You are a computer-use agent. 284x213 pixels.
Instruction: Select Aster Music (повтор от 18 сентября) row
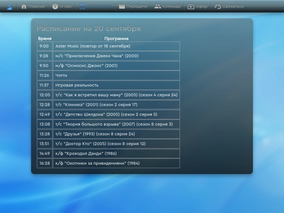(x=116, y=46)
